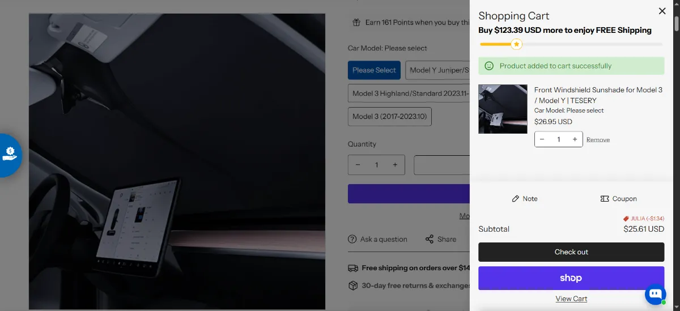Viewport: 680px width, 311px height.
Task: Click the truck free shipping icon
Action: (352, 268)
